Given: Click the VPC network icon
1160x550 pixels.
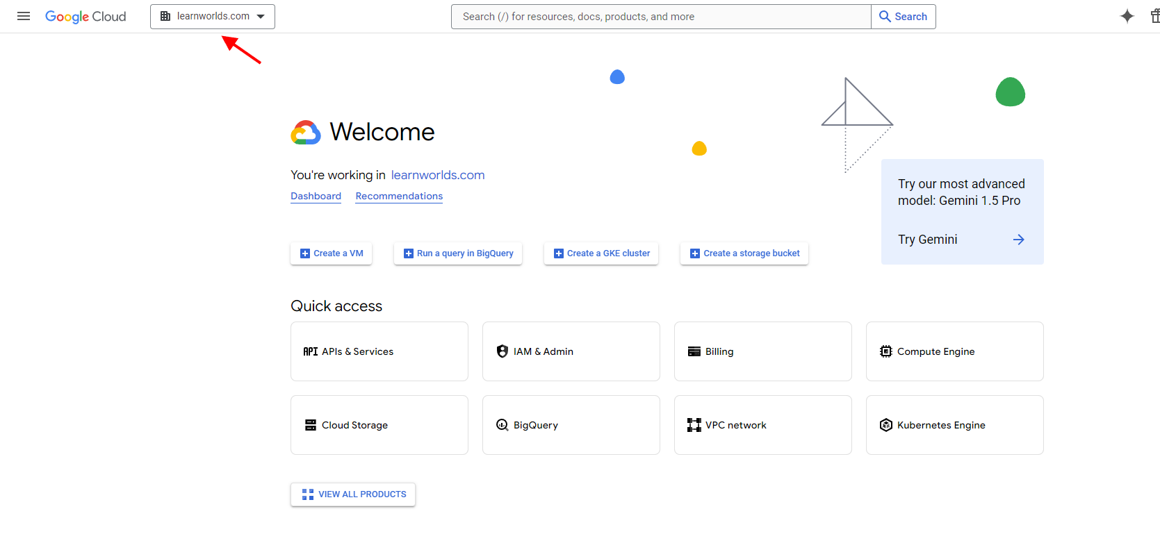Looking at the screenshot, I should click(694, 425).
